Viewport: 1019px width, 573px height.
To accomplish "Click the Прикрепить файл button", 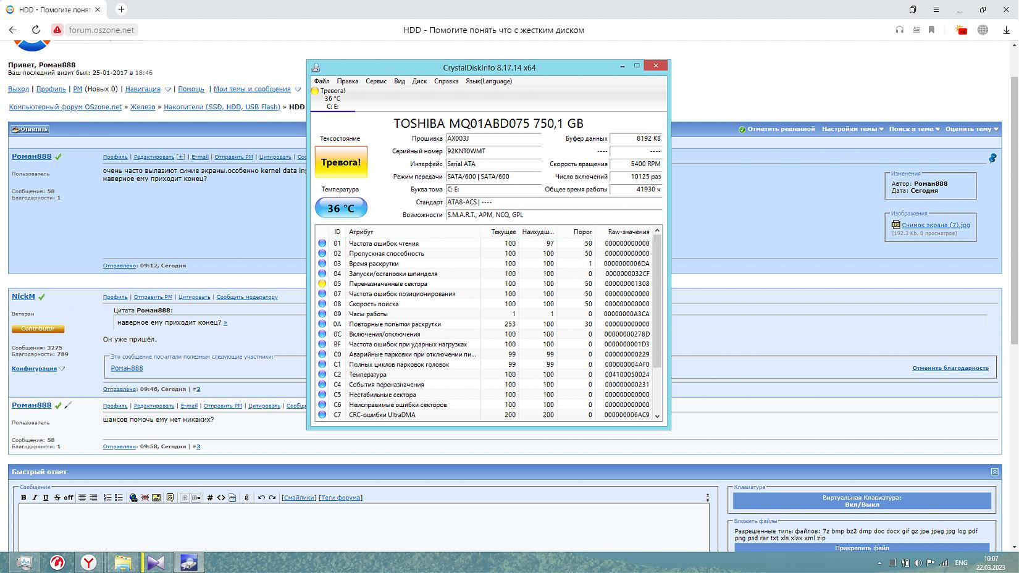I will 862,548.
